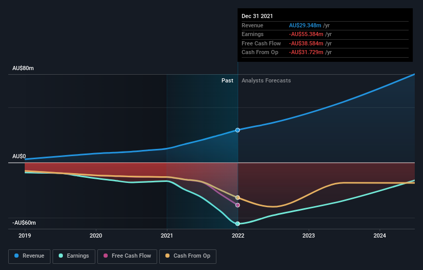The width and height of the screenshot is (423, 270).
Task: Click the pink Free Cash Flow data point
Action: [x=238, y=205]
